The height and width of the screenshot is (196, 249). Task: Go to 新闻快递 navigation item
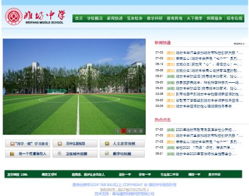click(115, 18)
